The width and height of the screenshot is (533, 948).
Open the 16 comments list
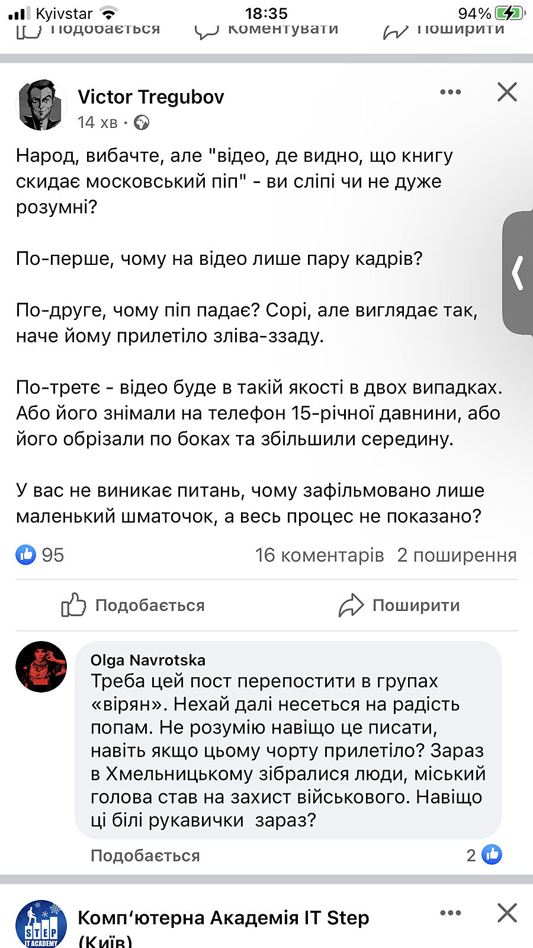click(319, 555)
